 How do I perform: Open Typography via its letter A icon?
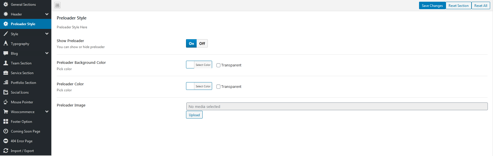click(5, 43)
